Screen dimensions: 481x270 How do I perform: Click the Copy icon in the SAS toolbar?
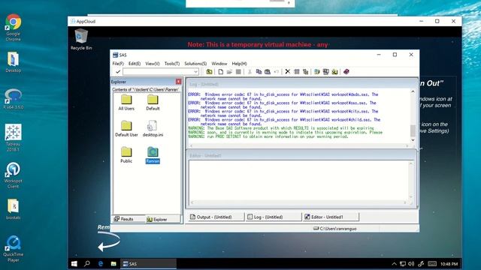259,72
